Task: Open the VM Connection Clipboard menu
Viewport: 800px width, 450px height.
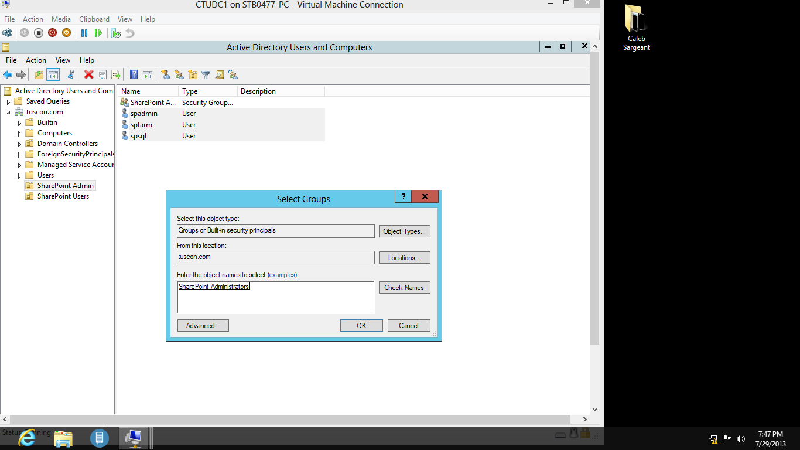Action: (x=94, y=19)
